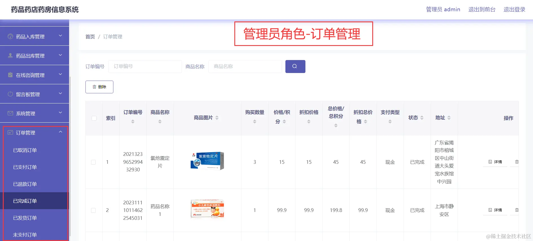
Task: Click the 药品药店药房信息系统 title
Action: click(45, 10)
